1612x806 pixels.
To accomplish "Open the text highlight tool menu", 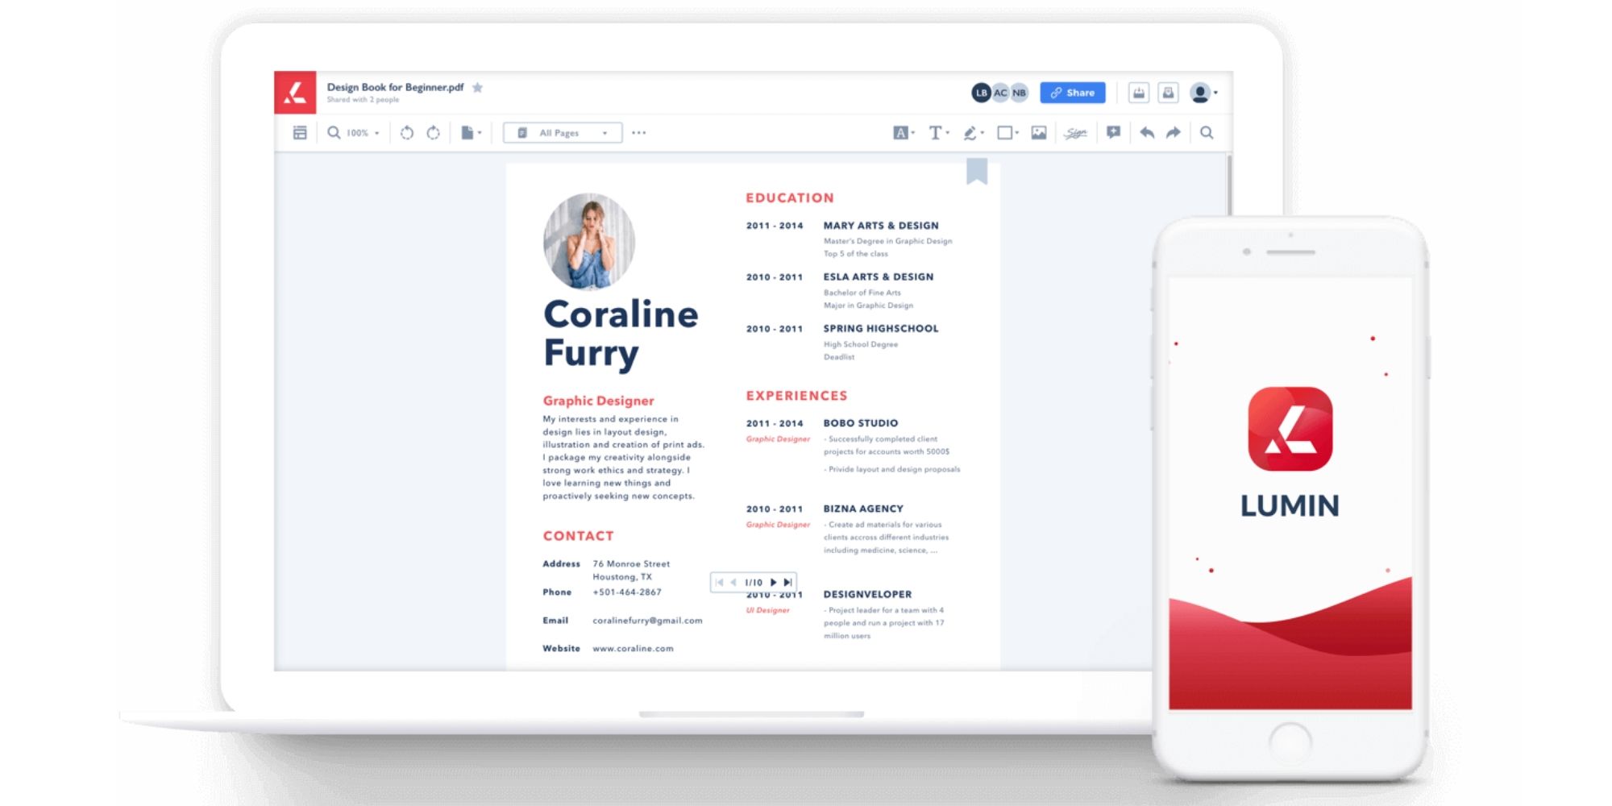I will pyautogui.click(x=903, y=133).
